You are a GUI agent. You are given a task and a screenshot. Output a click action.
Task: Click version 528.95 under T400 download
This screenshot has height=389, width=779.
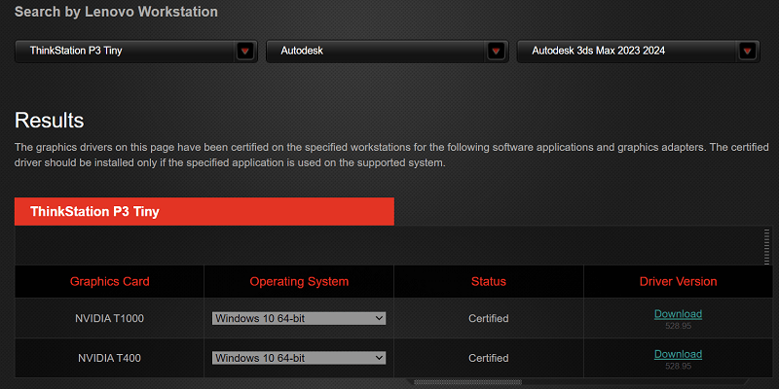(678, 367)
